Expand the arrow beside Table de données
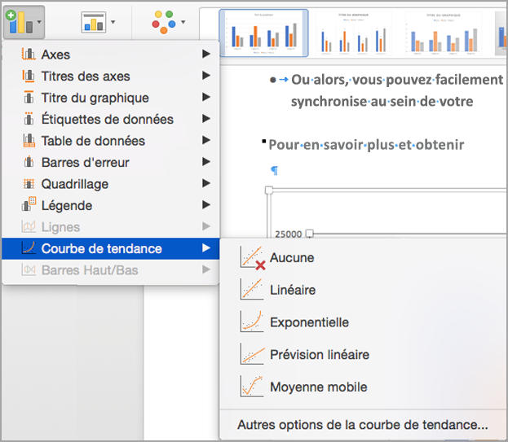The width and height of the screenshot is (508, 442). pos(206,140)
